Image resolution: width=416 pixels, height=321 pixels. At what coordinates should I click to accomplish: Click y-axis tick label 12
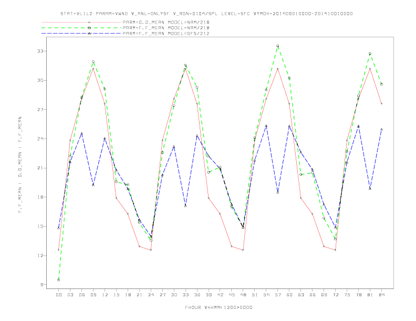click(40, 255)
